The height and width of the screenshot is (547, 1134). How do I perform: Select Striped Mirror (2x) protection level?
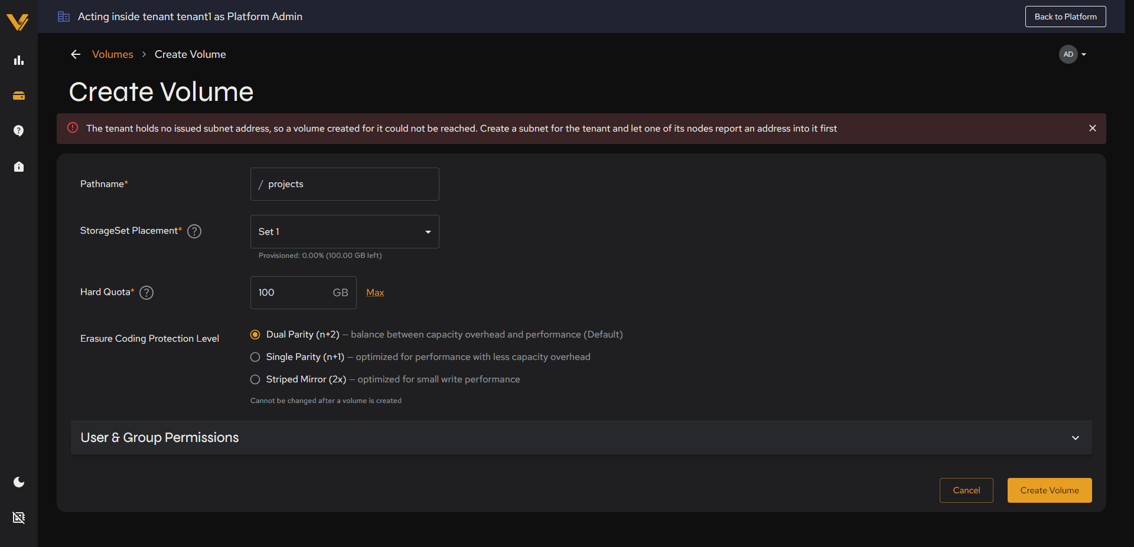255,379
